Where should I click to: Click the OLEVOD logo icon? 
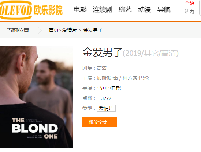16,10
